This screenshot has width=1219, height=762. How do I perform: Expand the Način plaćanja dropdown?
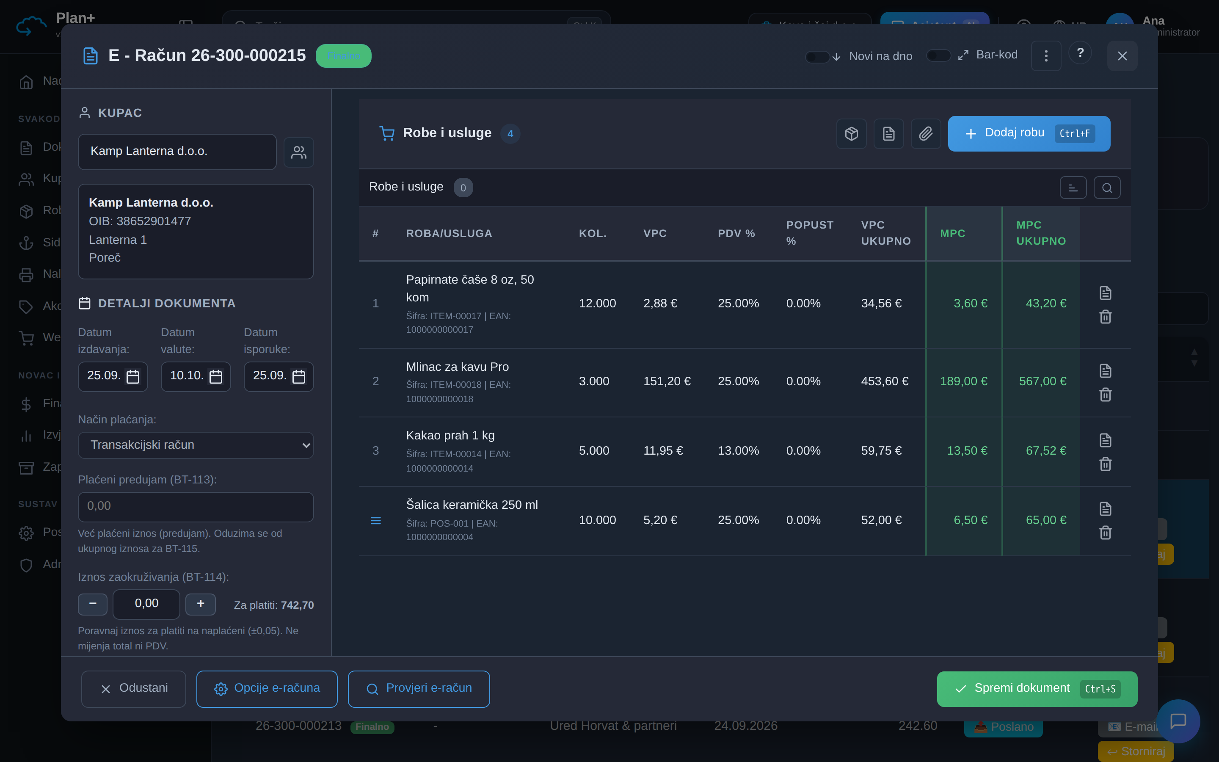(196, 445)
